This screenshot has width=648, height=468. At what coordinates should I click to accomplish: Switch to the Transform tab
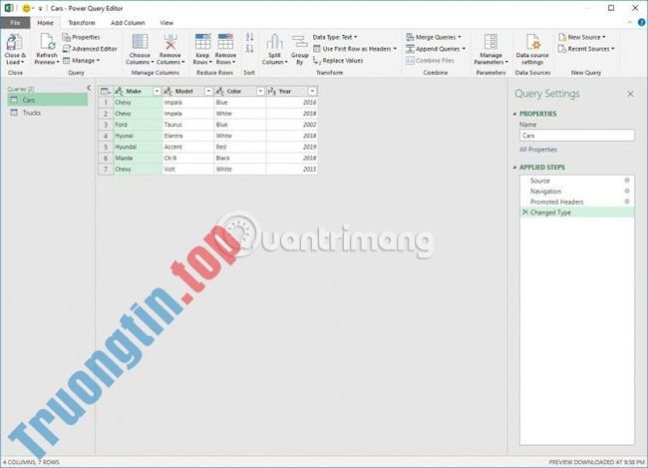pos(82,23)
